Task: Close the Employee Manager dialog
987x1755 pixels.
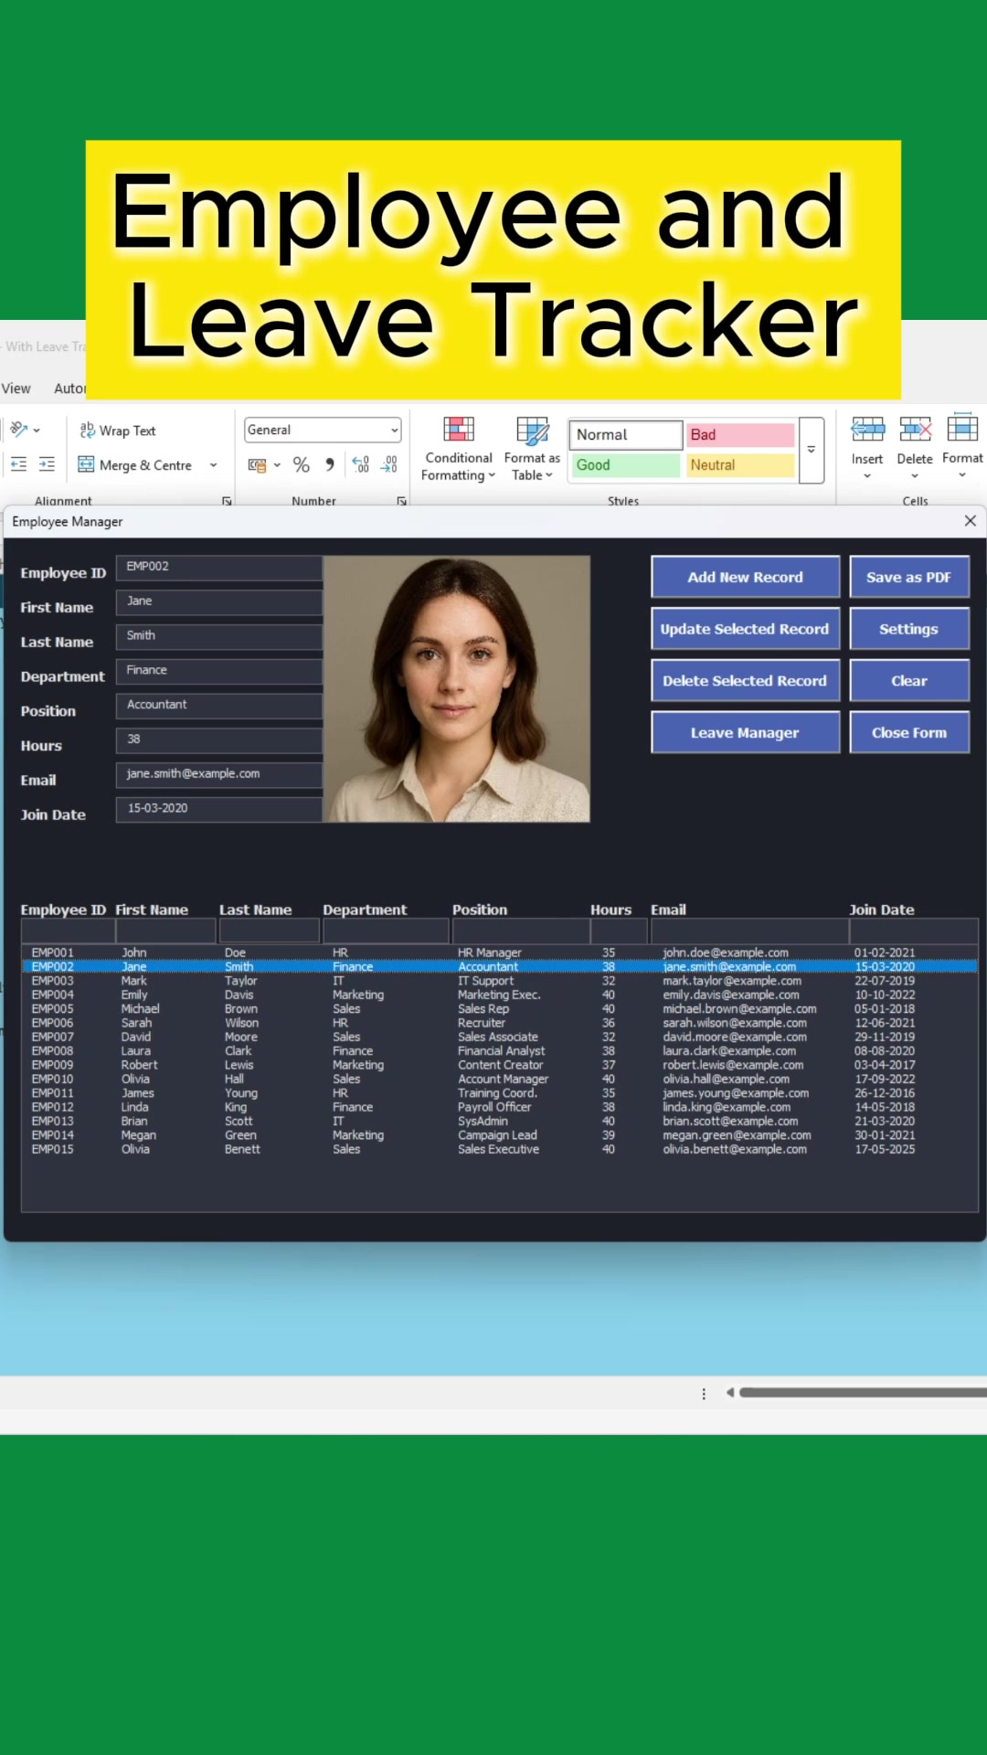Action: [971, 521]
